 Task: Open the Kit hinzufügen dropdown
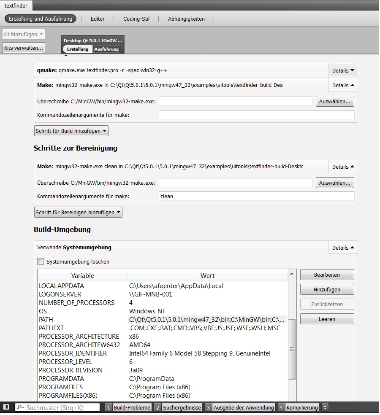(23, 35)
